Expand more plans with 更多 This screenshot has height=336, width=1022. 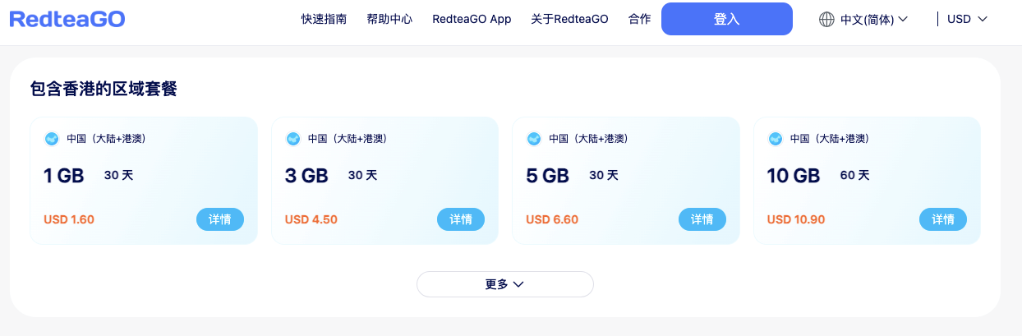pyautogui.click(x=504, y=284)
